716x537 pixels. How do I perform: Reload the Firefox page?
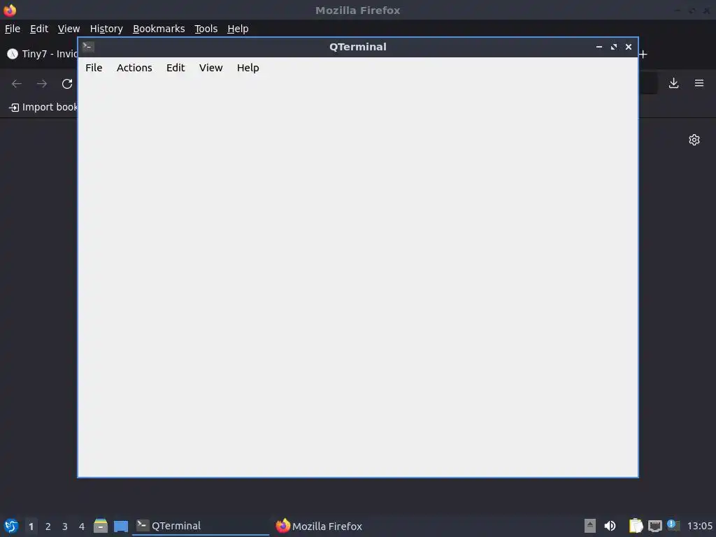[x=67, y=84]
